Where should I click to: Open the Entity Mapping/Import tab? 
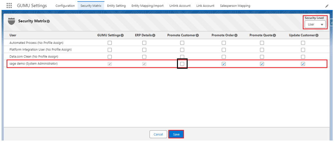click(147, 6)
